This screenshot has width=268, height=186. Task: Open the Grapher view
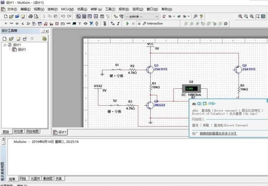tap(96, 17)
